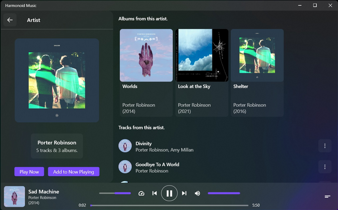Maximize the Harmonoid Music window
The width and height of the screenshot is (338, 210).
315,5
